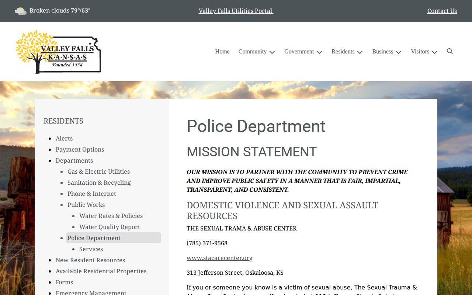The width and height of the screenshot is (472, 295).
Task: Expand the Community menu chevron
Action: (x=272, y=52)
